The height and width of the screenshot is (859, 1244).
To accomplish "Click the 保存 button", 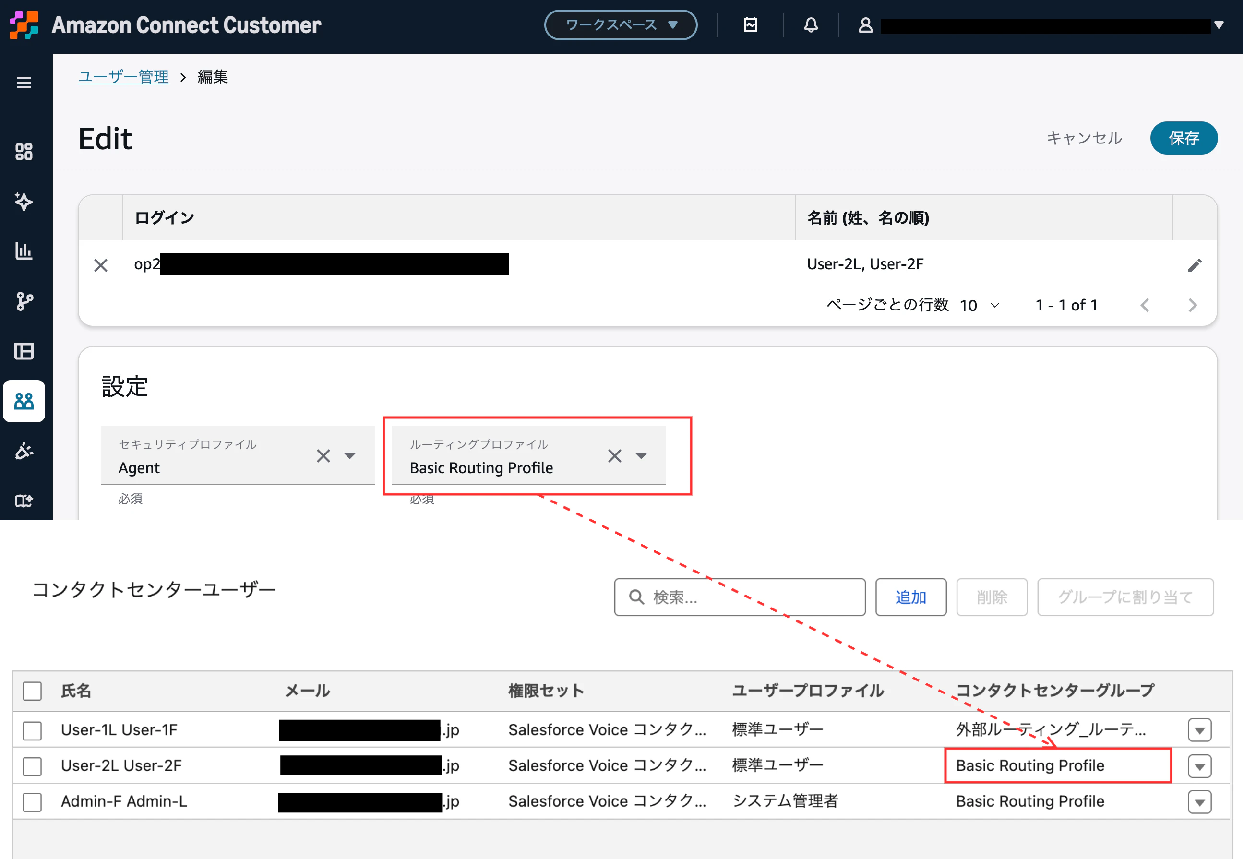I will [1184, 138].
